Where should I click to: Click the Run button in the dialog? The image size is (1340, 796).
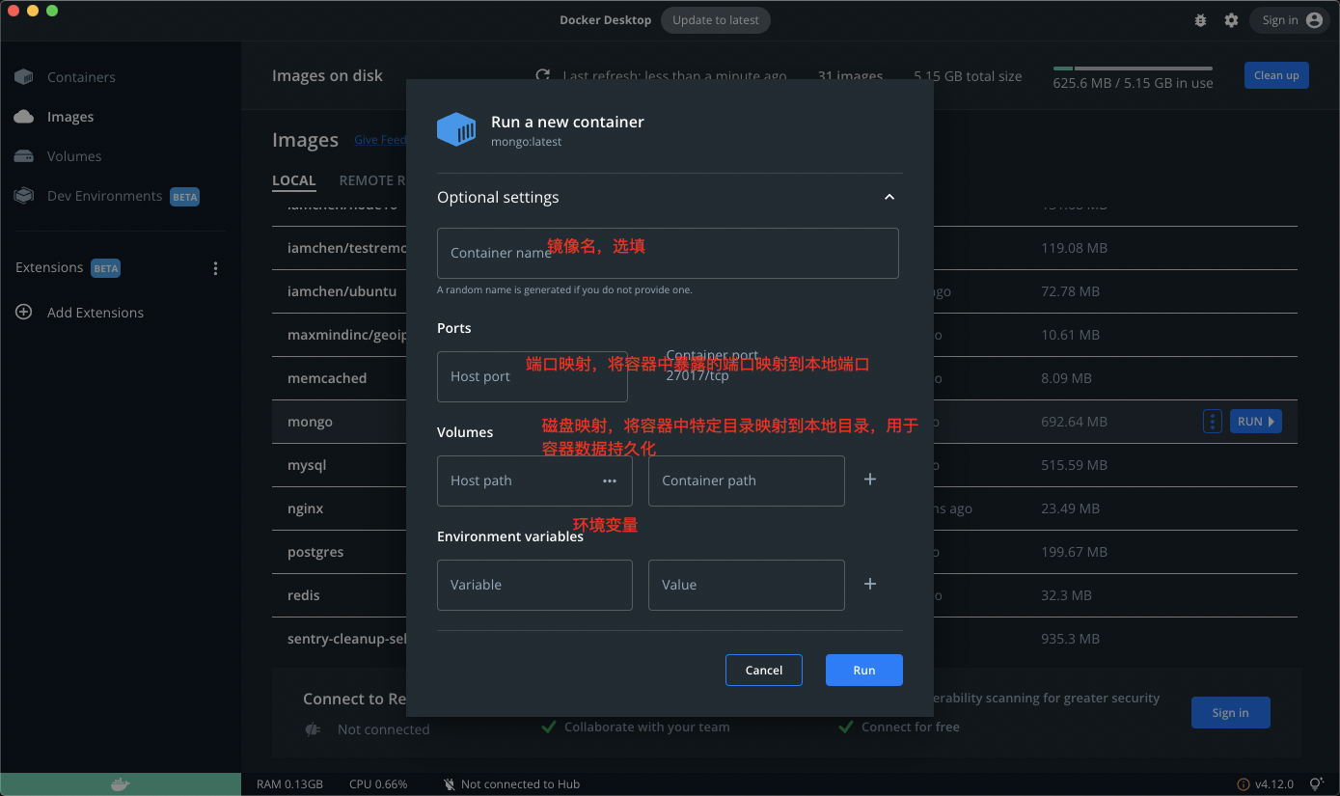(x=864, y=671)
